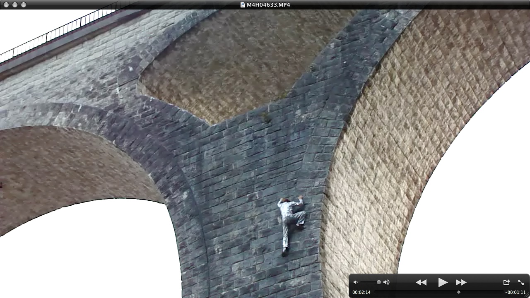
Task: Close the QuickTime window
Action: (x=6, y=5)
